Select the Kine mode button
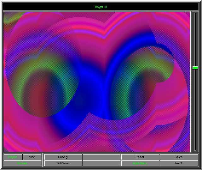The width and height of the screenshot is (202, 170). pyautogui.click(x=32, y=157)
